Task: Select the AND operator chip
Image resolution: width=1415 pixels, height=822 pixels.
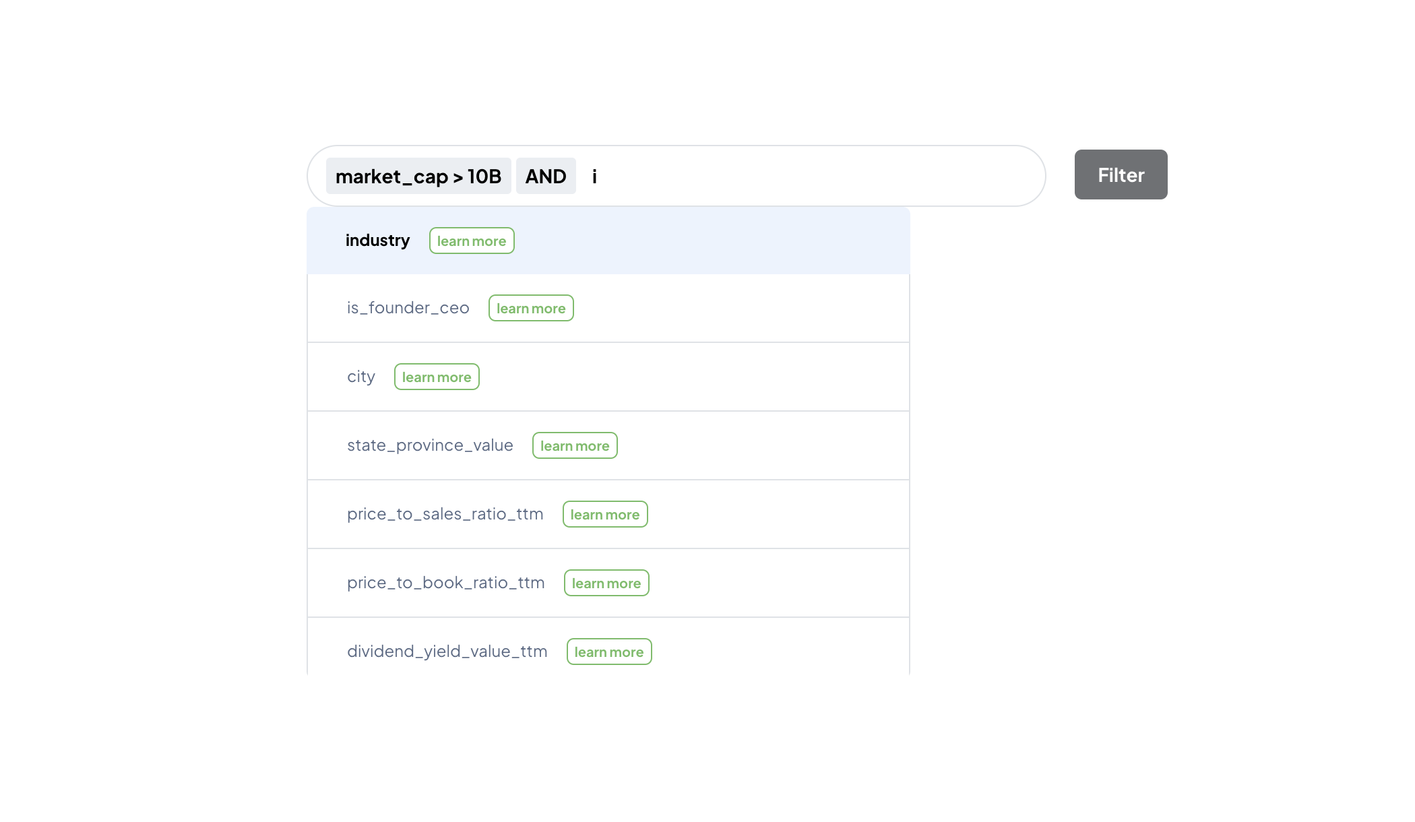Action: point(546,176)
